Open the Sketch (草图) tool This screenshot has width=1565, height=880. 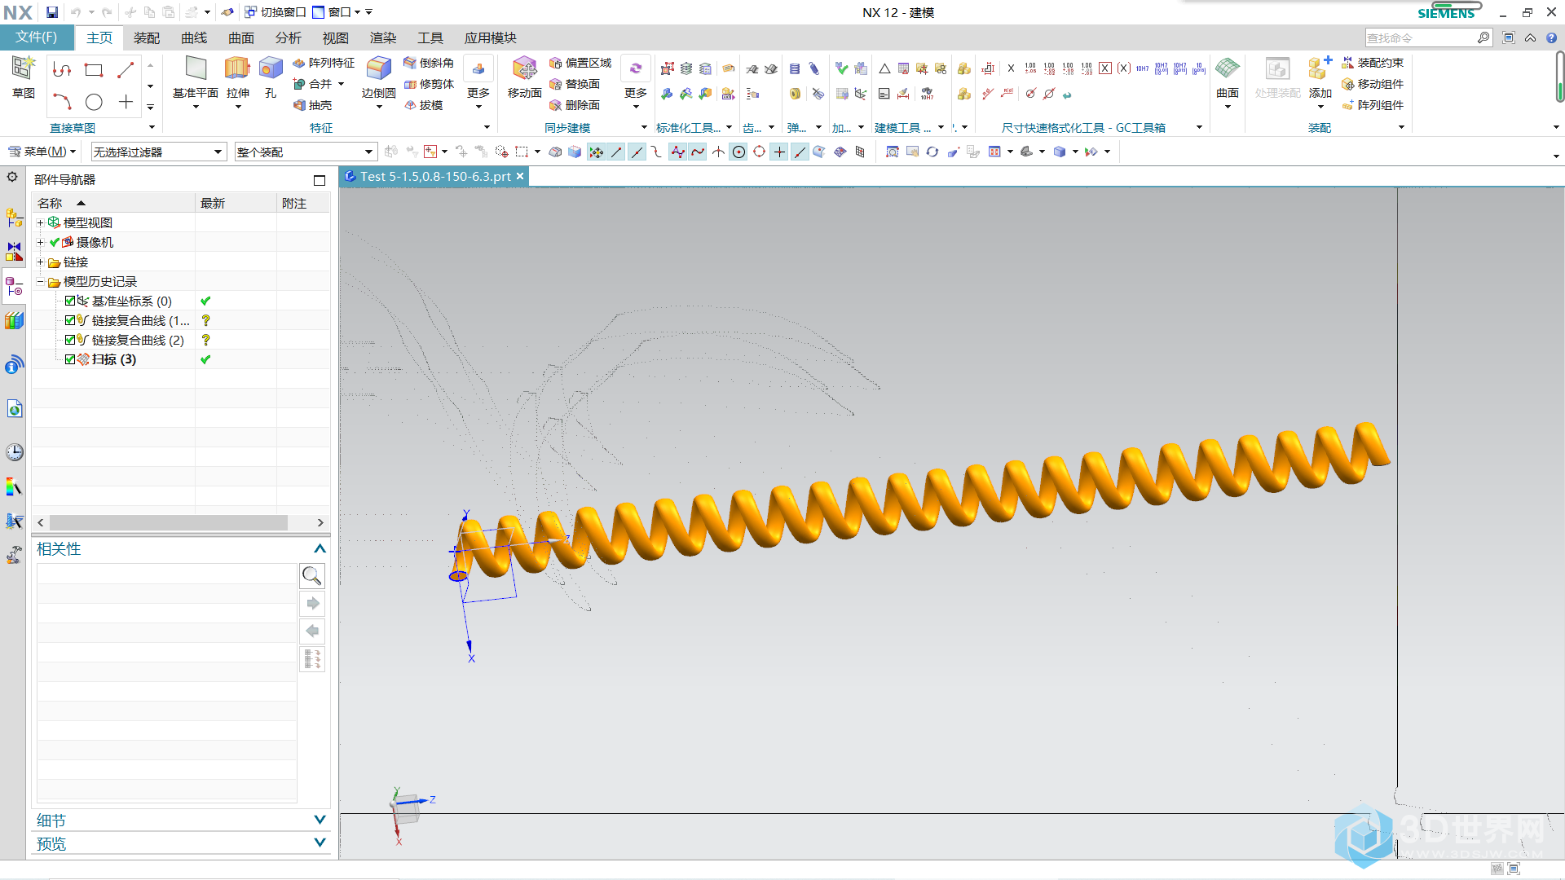click(24, 77)
